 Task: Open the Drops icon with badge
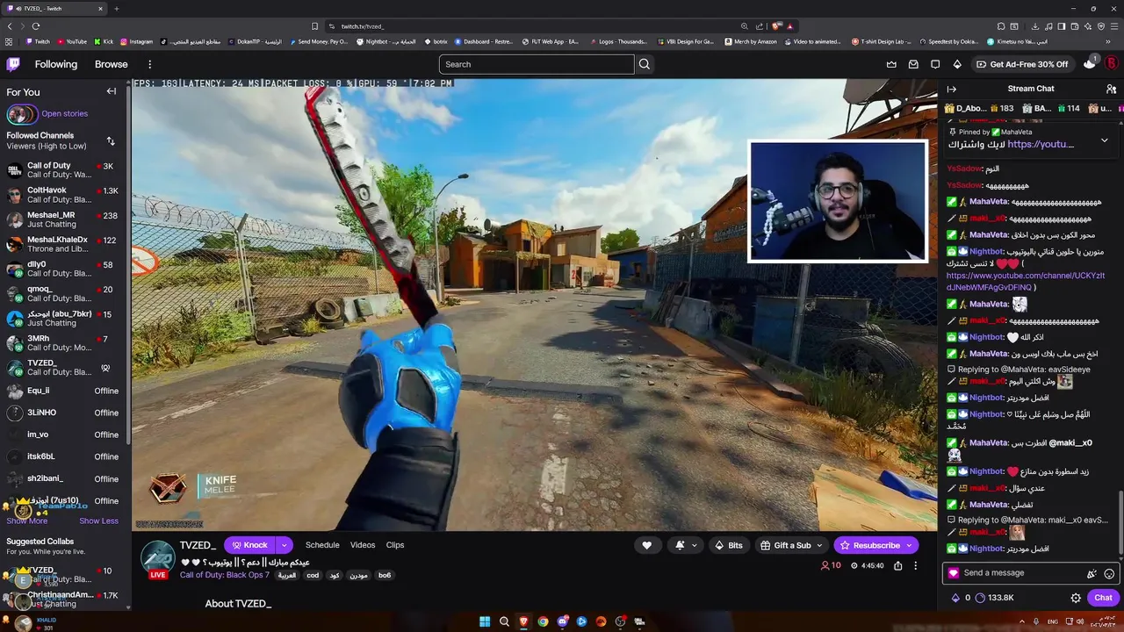(x=1090, y=63)
